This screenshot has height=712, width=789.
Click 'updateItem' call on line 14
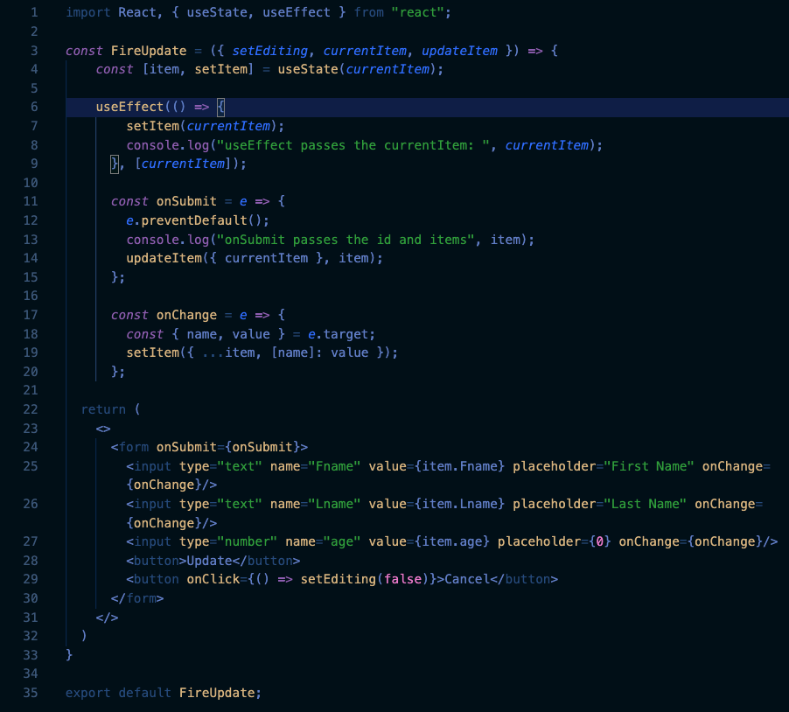tap(164, 258)
